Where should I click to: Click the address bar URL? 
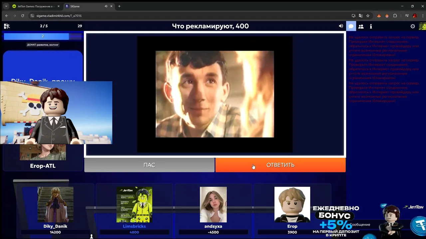pos(59,16)
